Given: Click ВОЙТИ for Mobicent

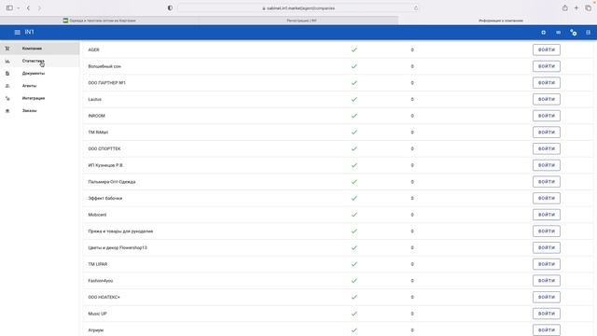Looking at the screenshot, I should (x=547, y=215).
